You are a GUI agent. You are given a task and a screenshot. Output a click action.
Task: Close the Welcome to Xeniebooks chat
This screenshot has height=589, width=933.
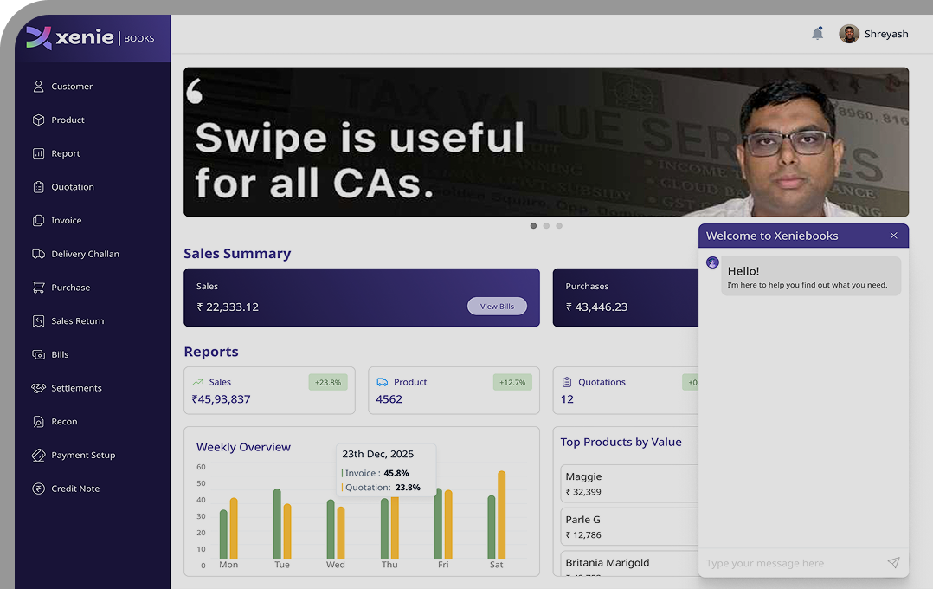[893, 236]
